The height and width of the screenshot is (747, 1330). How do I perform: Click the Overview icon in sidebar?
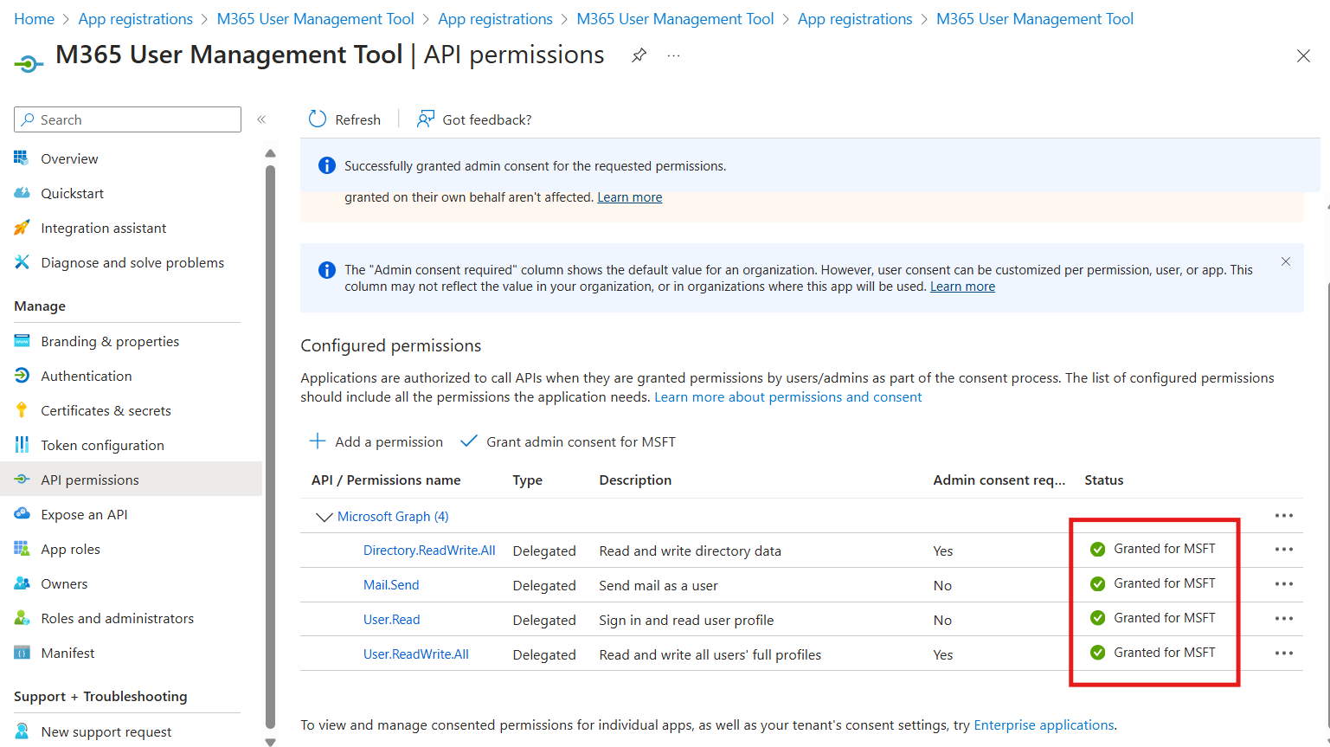coord(22,158)
